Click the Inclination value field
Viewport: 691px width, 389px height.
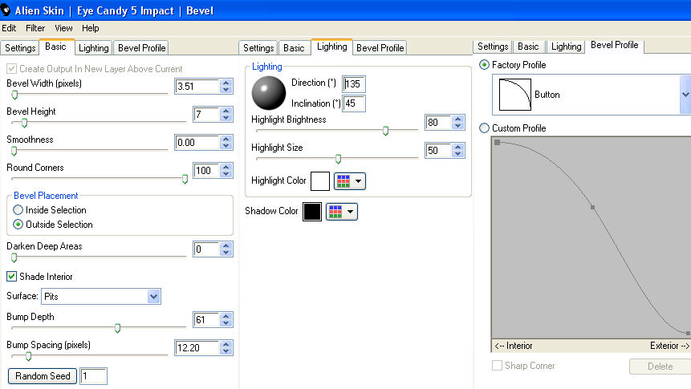coord(354,103)
